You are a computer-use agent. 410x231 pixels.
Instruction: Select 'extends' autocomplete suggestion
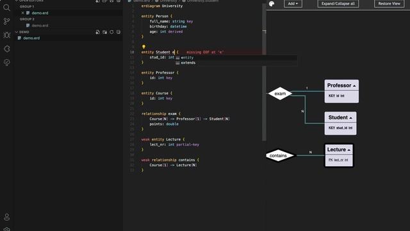coord(236,63)
